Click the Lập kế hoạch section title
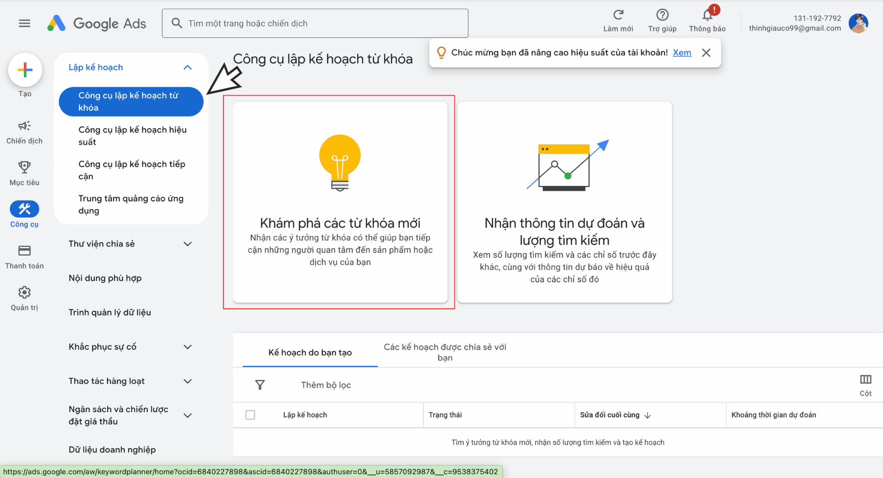 [96, 67]
